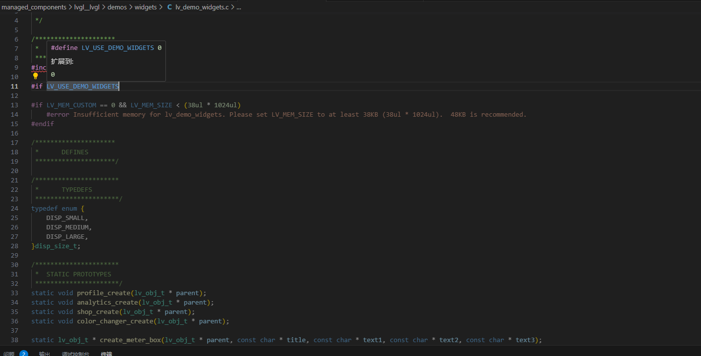The image size is (701, 356).
Task: Click shop_create function name
Action: (x=98, y=311)
